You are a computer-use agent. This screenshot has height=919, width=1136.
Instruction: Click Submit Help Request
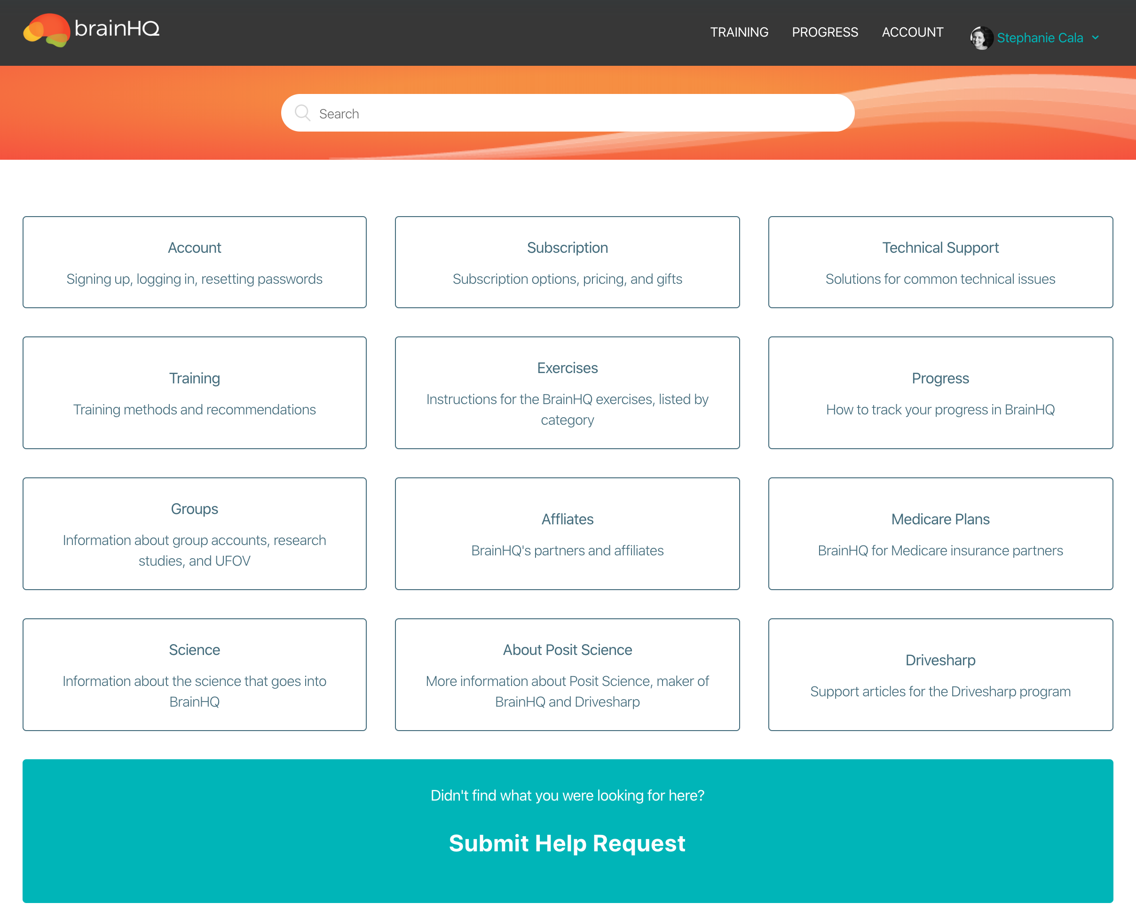tap(567, 843)
